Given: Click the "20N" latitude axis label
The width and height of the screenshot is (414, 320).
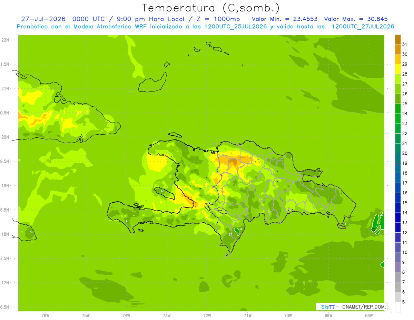Looking at the screenshot, I should coord(6,137).
